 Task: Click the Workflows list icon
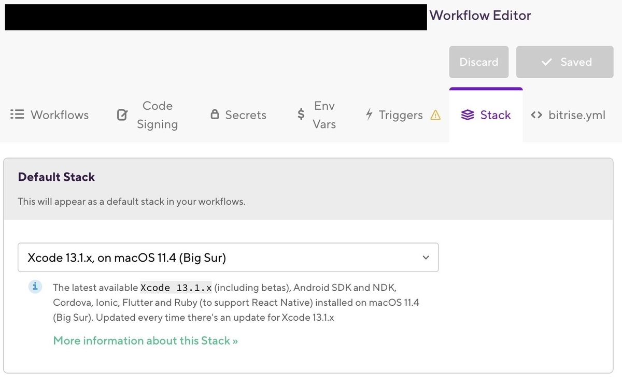[17, 115]
